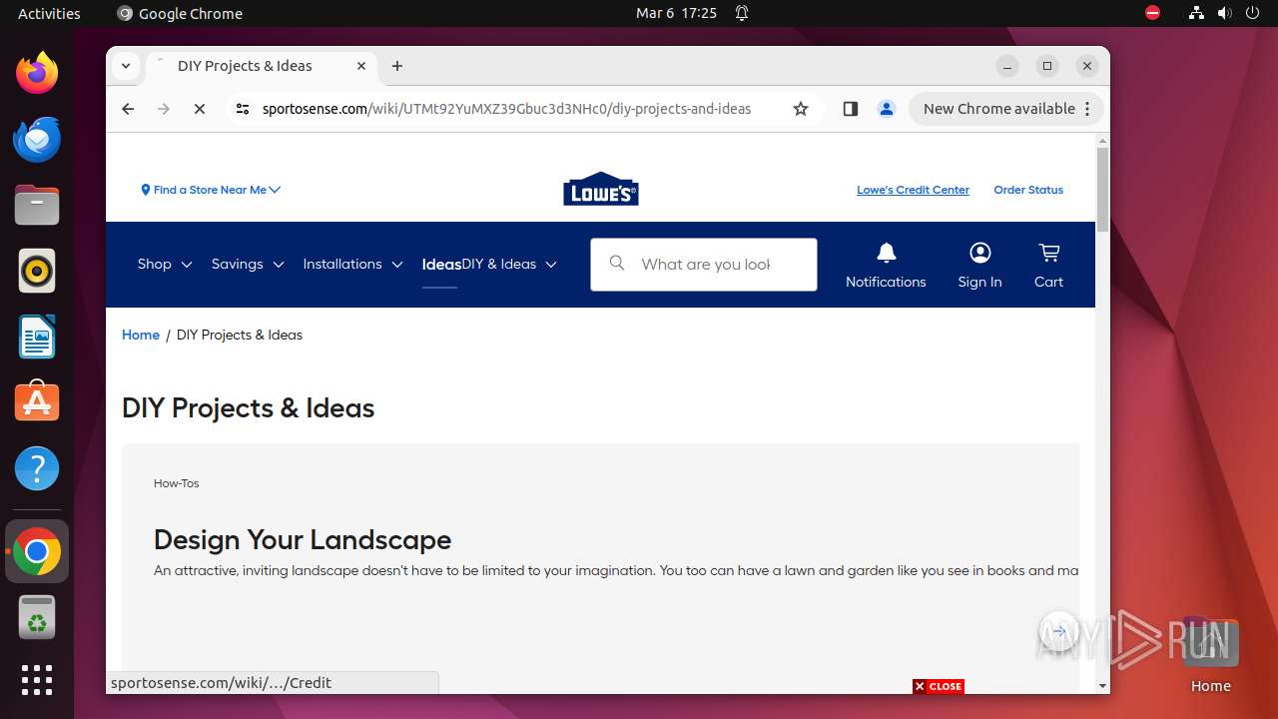Show applications grid
Screen dimensions: 1278x719
[x=37, y=680]
